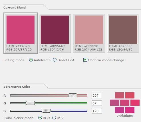Switch to Direct Edit mode
Screen dimensions: 141x122
[x=55, y=60]
